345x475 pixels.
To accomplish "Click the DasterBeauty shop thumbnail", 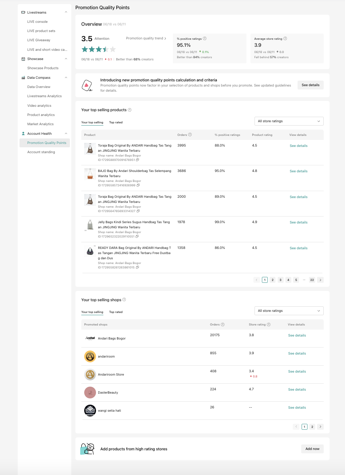I will 90,393.
